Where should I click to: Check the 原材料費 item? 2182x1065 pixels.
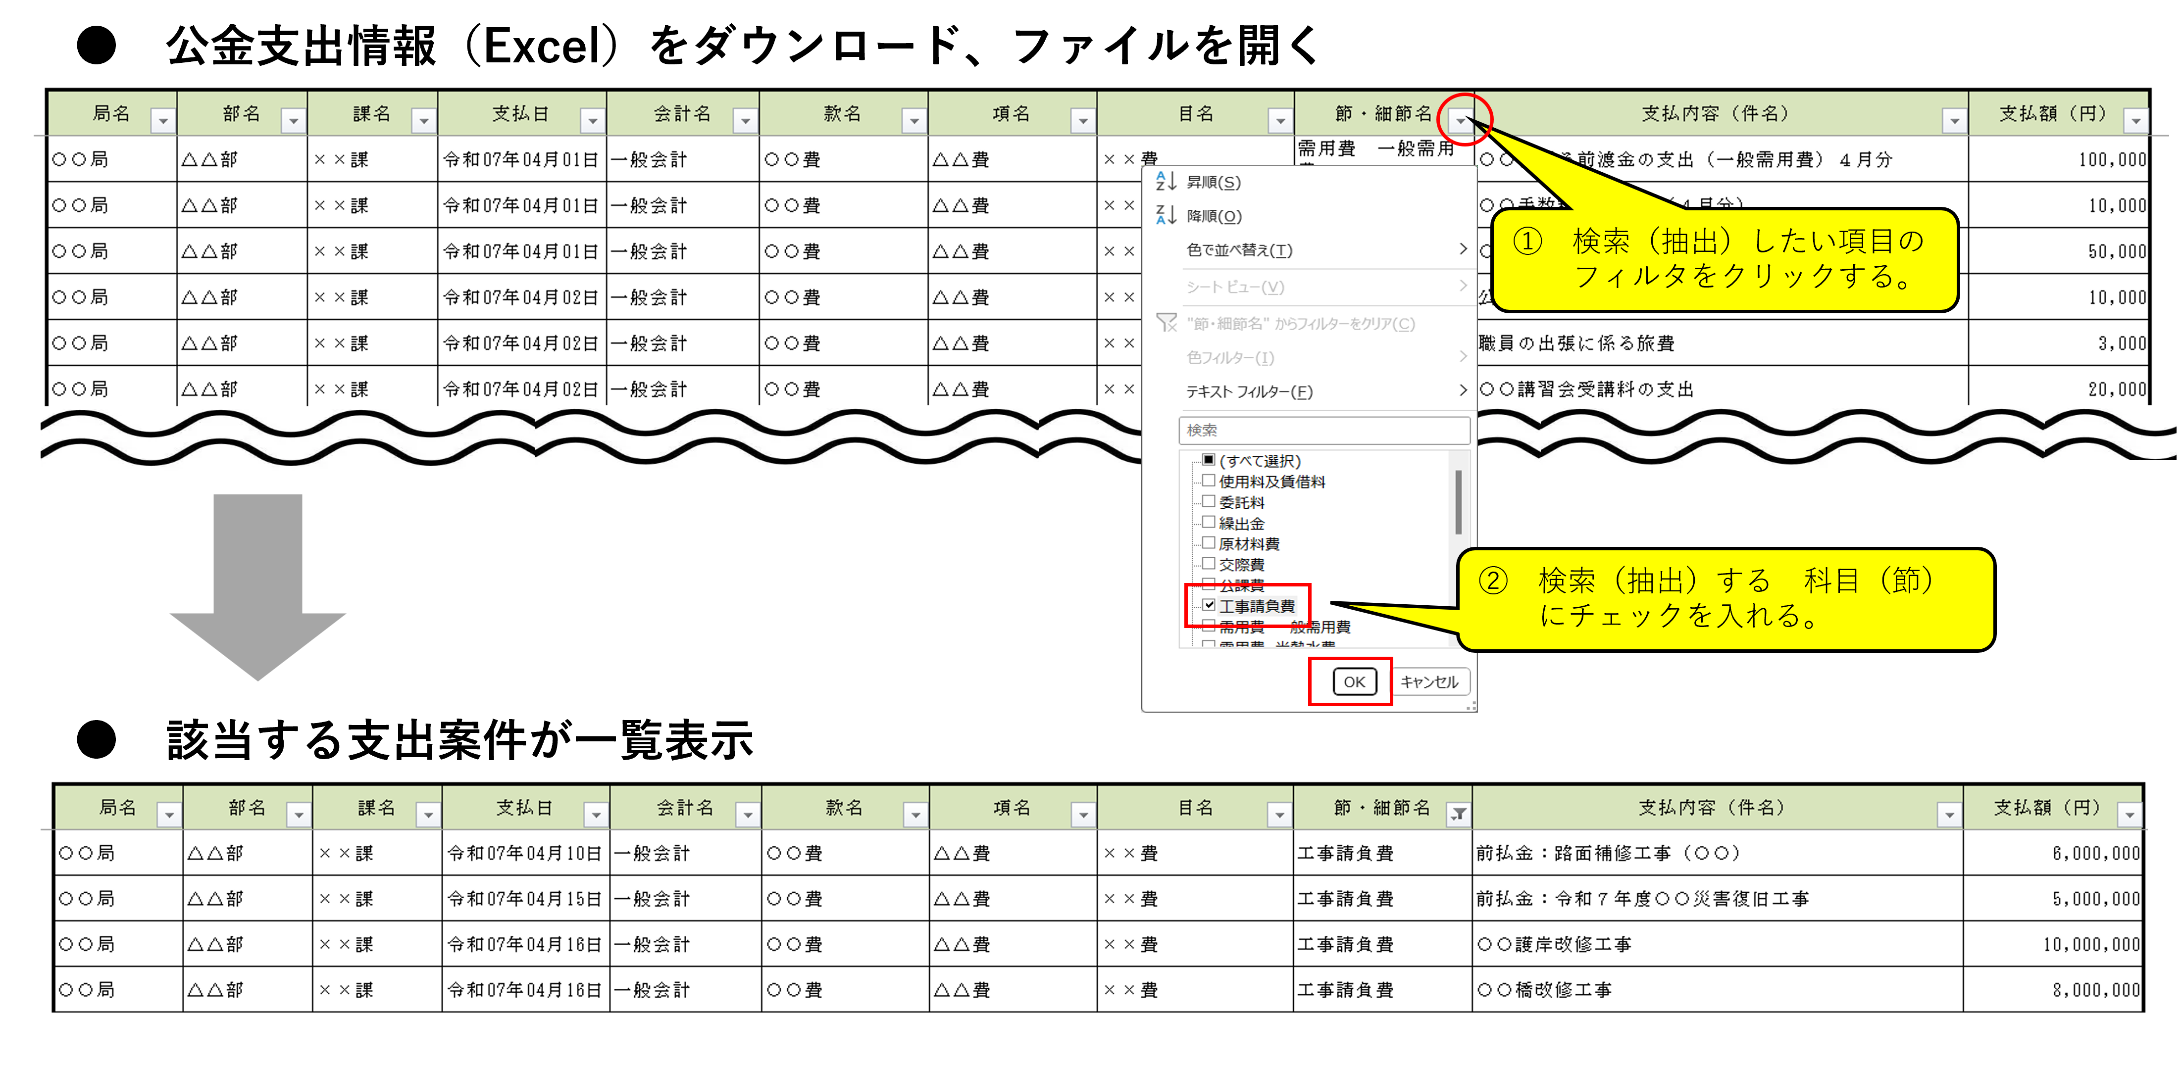pyautogui.click(x=1209, y=543)
